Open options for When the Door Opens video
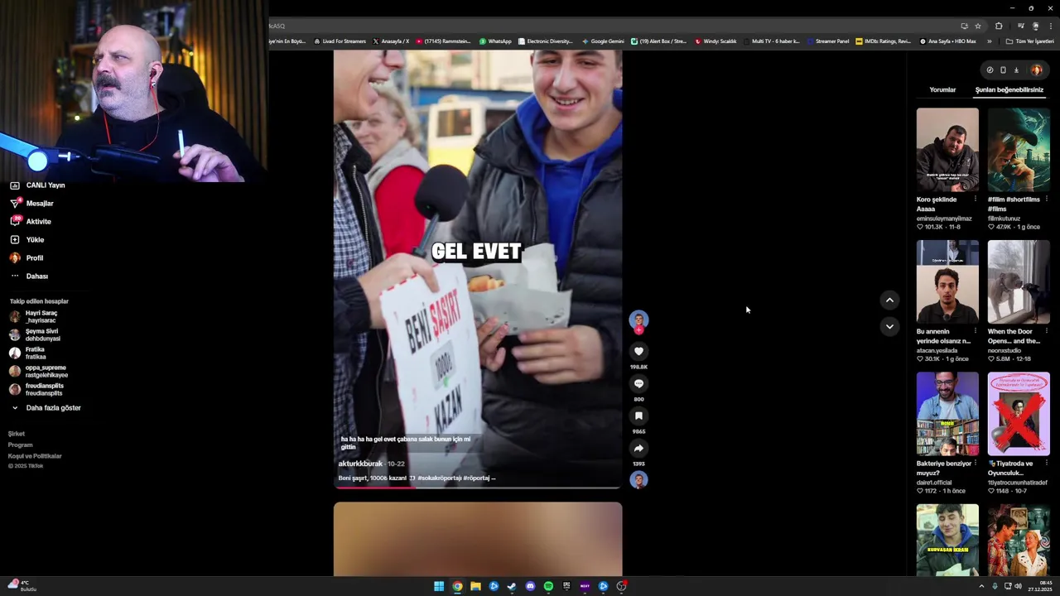The image size is (1060, 596). click(x=1046, y=331)
